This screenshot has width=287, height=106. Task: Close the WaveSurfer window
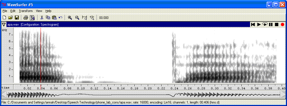pos(282,4)
